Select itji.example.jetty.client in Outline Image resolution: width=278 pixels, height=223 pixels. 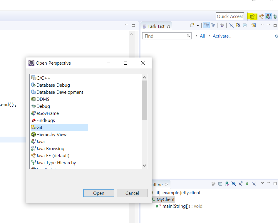[178, 193]
